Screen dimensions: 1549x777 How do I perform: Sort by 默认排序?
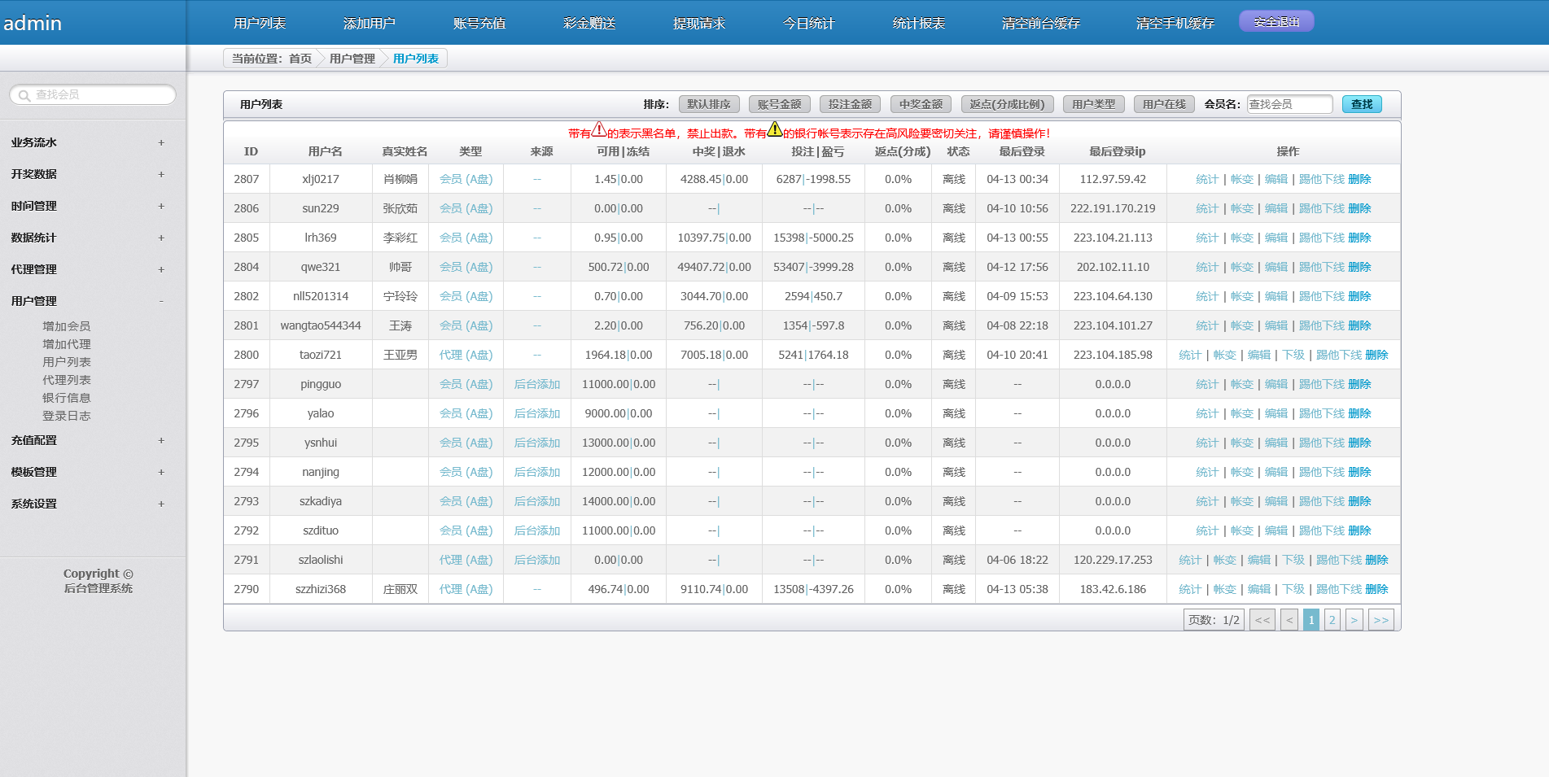709,104
